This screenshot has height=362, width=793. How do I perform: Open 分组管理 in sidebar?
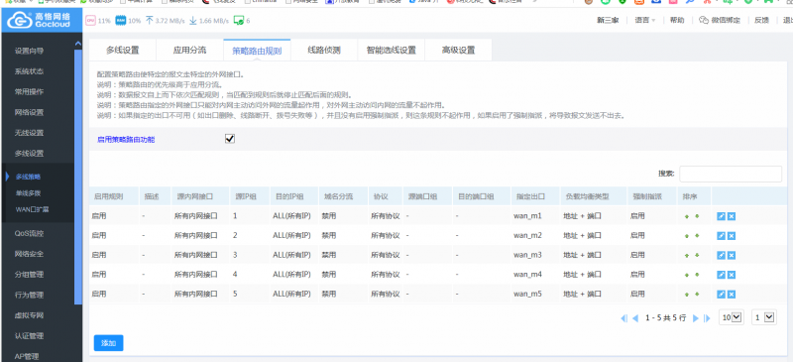pyautogui.click(x=29, y=275)
